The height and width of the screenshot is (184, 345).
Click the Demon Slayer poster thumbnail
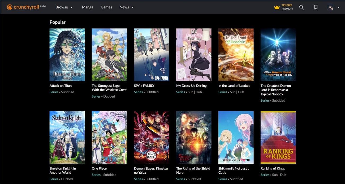[151, 137]
